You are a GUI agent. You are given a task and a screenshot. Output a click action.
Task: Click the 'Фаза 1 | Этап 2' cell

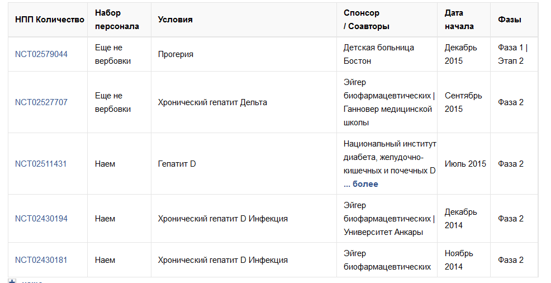pyautogui.click(x=512, y=54)
